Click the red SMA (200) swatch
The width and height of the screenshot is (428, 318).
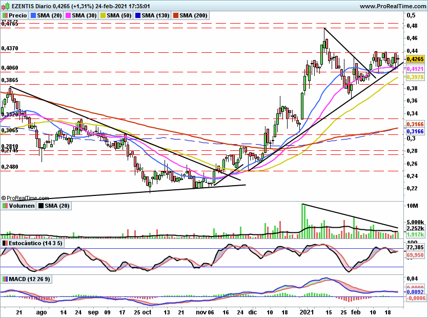pos(175,15)
